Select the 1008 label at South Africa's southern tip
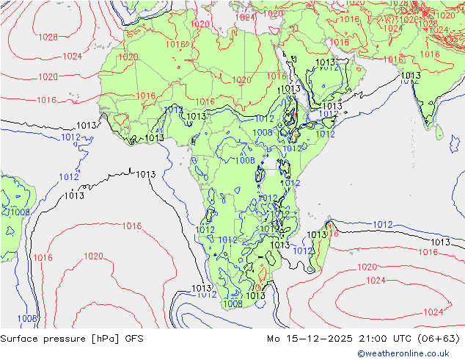This screenshot has height=360, width=465. 232,303
